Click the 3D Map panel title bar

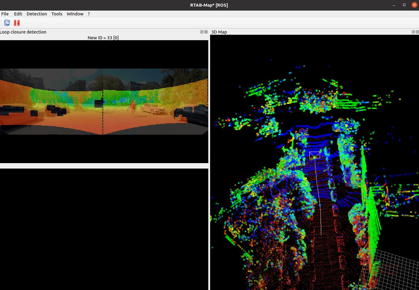[x=302, y=32]
